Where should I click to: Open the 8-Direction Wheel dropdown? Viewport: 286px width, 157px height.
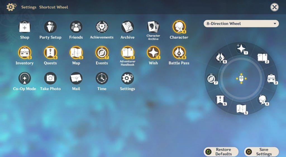(x=241, y=24)
